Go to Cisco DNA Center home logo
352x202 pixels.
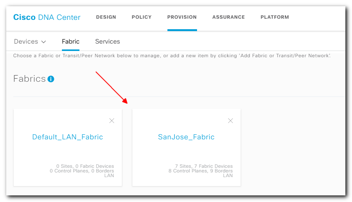click(x=47, y=17)
